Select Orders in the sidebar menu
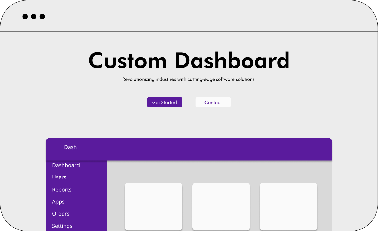This screenshot has width=378, height=231. (x=61, y=214)
